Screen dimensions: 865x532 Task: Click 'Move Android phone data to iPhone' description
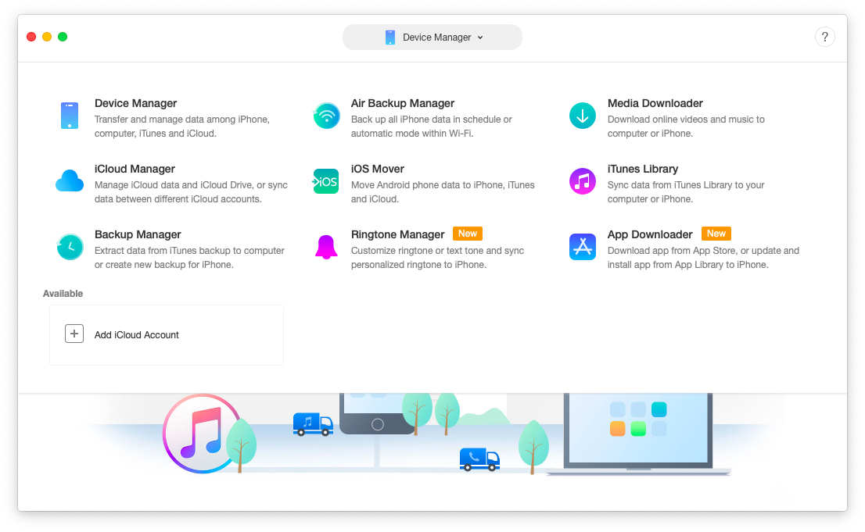click(443, 192)
